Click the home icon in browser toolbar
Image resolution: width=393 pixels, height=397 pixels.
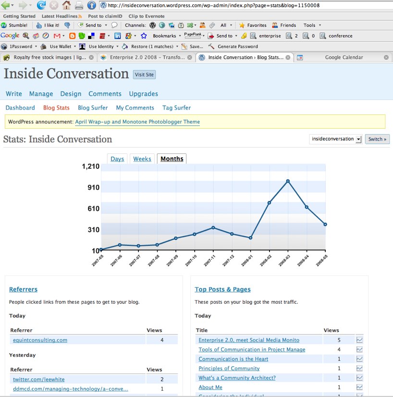click(x=66, y=6)
